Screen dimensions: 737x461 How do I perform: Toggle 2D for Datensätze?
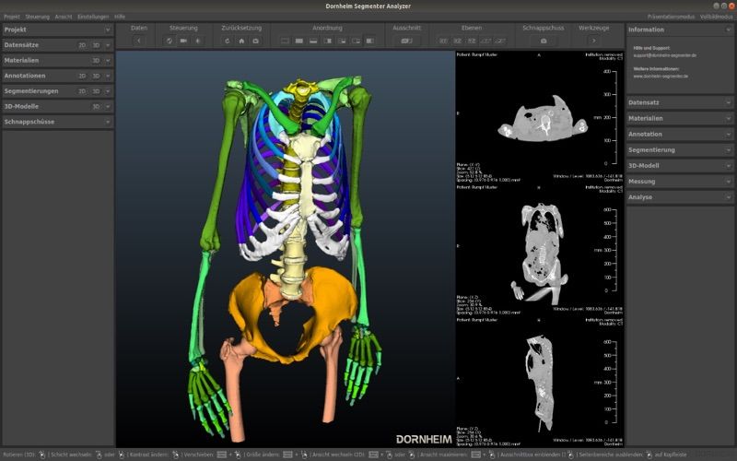82,45
